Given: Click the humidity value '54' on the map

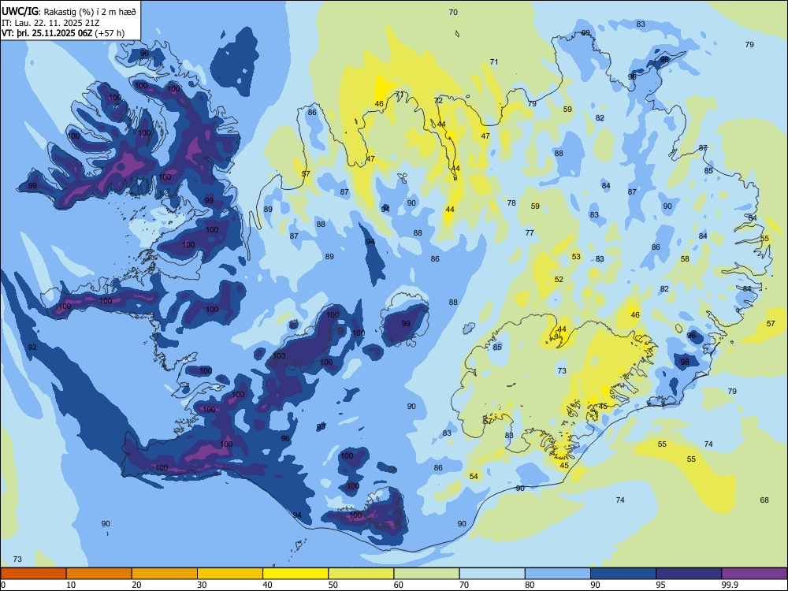Looking at the screenshot, I should (x=474, y=477).
